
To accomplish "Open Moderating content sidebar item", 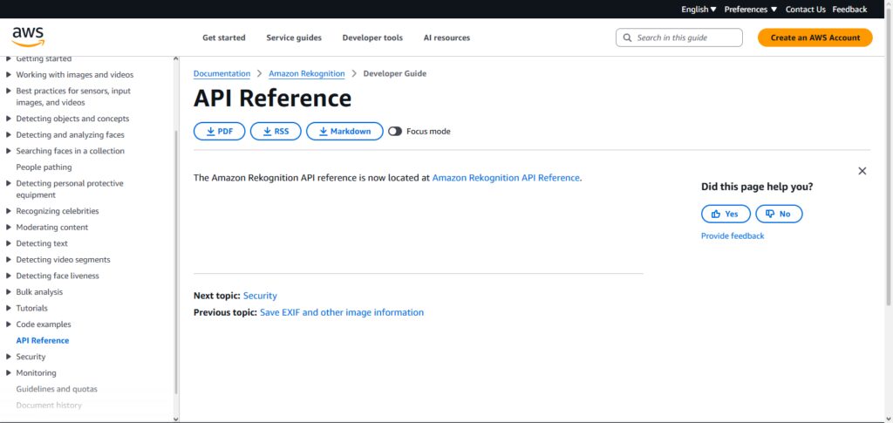I will pos(52,227).
